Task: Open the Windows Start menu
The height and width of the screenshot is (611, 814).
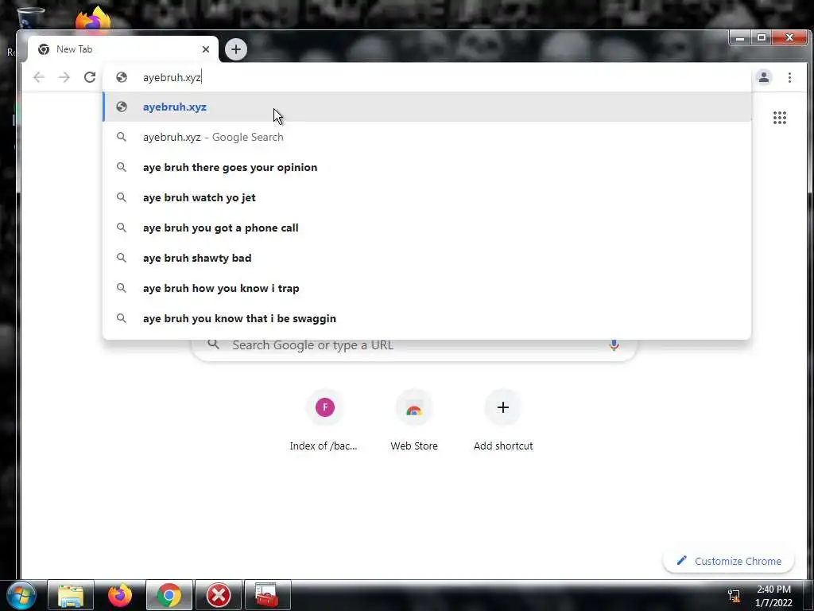Action: pyautogui.click(x=20, y=595)
